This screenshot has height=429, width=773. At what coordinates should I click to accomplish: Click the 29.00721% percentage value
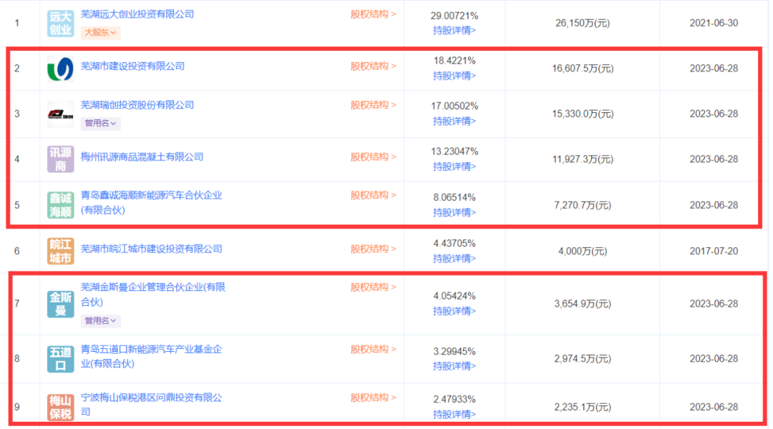coord(454,16)
